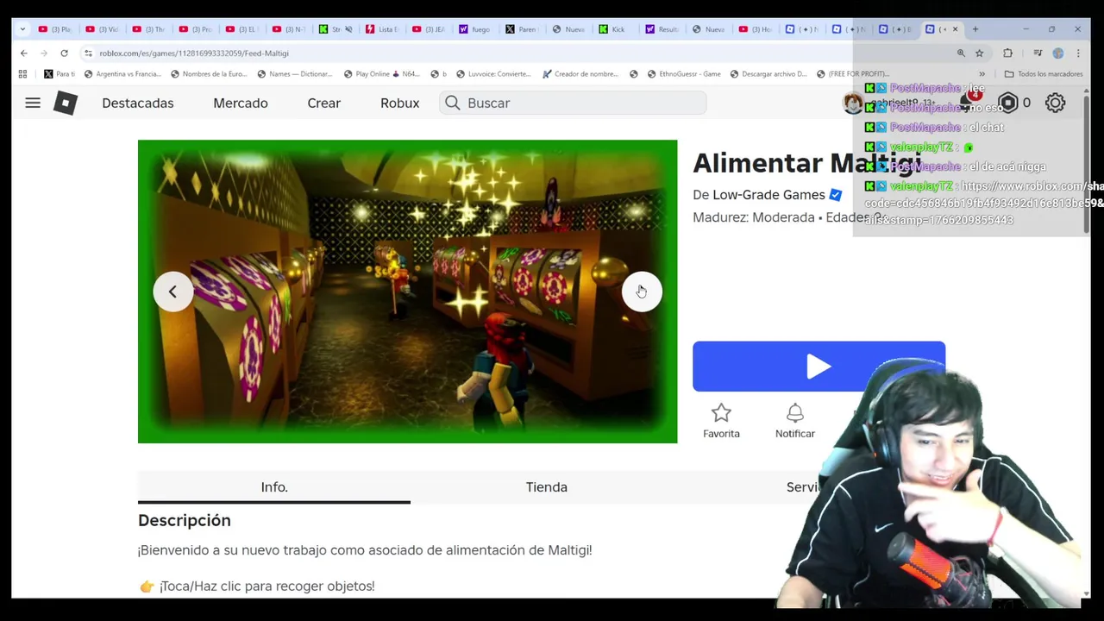Select the Tienda tab

point(547,487)
